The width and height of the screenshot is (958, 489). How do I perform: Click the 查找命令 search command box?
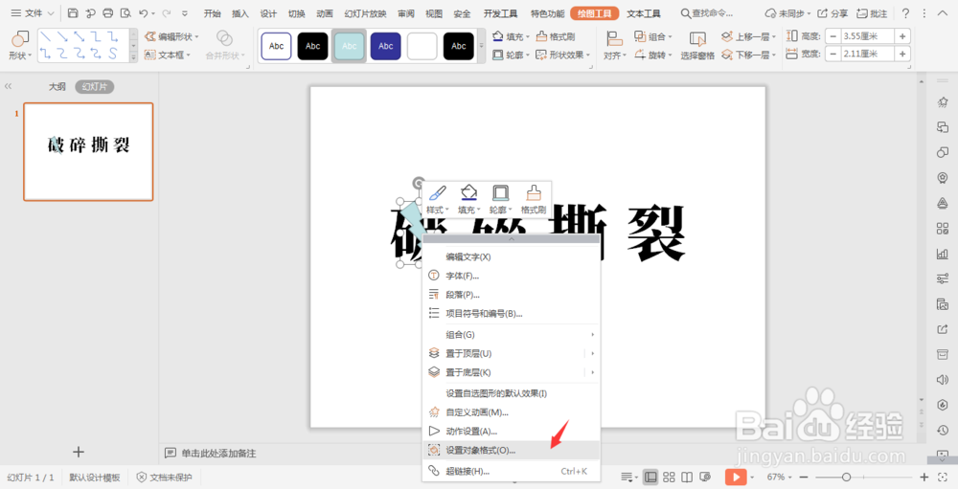pos(707,12)
